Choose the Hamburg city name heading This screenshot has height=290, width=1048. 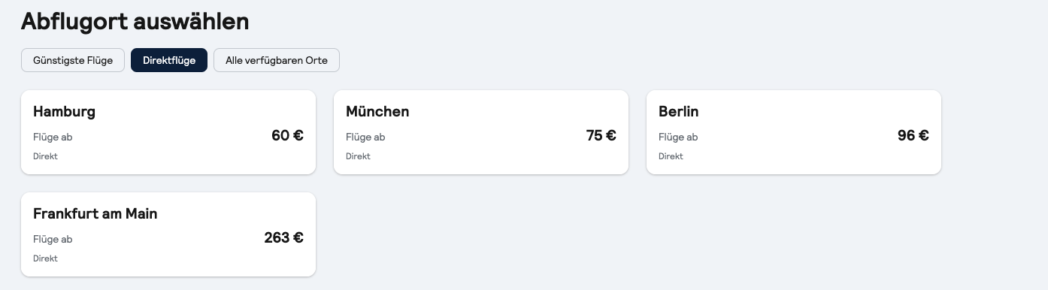[65, 112]
